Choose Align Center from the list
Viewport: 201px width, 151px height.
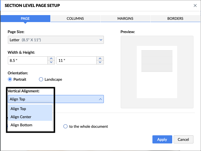[21, 117]
